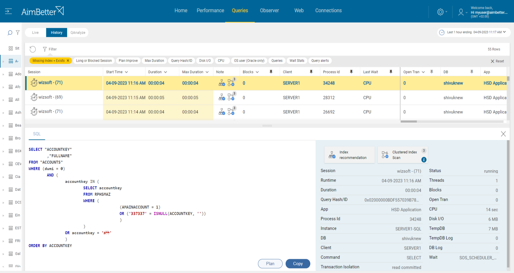
Task: Click clustered index scan icon for wizsoft - (69)
Action: (231, 97)
